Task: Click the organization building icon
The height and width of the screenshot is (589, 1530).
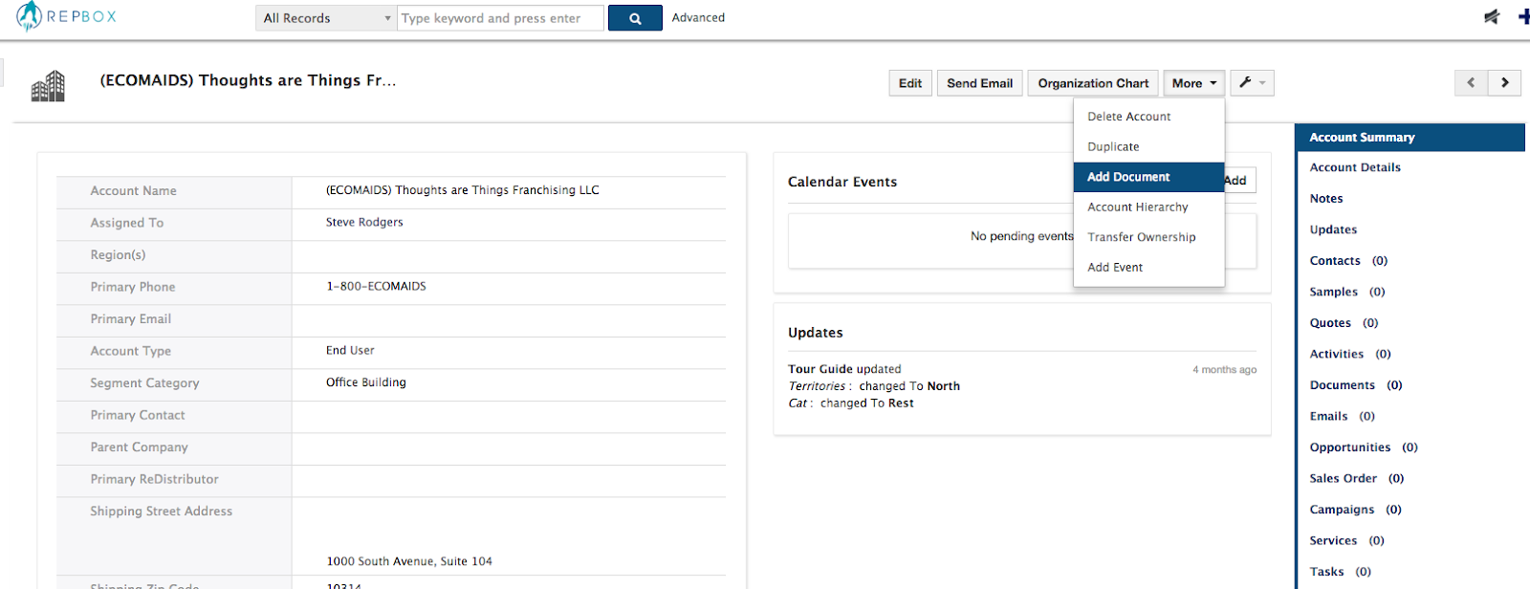Action: (48, 86)
